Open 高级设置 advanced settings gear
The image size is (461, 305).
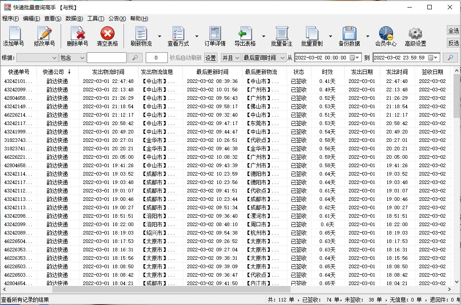(415, 36)
